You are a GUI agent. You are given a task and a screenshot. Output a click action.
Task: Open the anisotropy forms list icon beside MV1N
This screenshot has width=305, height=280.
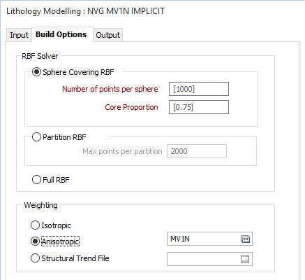[245, 239]
